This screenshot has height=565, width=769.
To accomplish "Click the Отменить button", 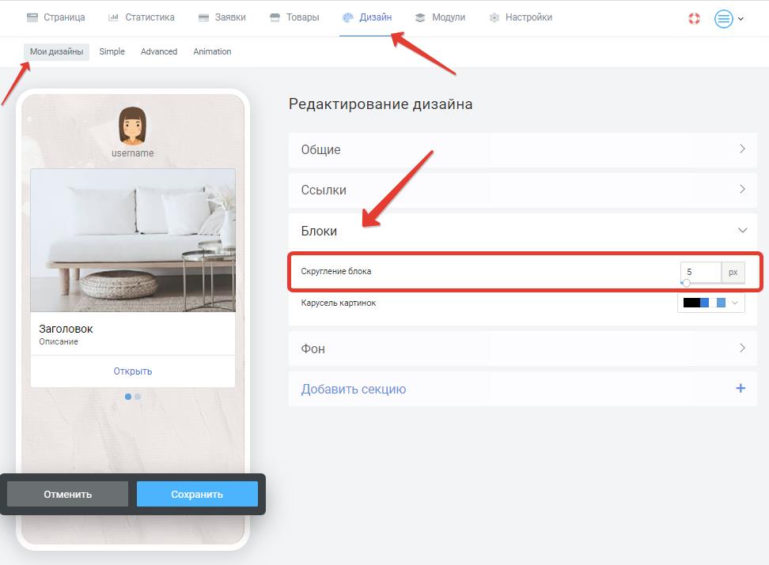I will (x=68, y=494).
